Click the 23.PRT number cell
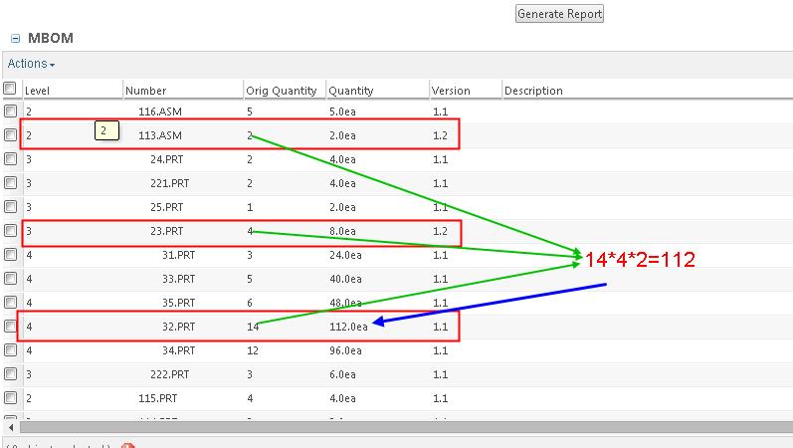This screenshot has width=793, height=448. tap(166, 231)
